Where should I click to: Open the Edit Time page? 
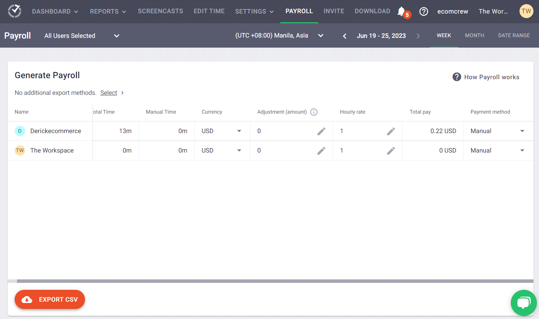coord(209,11)
